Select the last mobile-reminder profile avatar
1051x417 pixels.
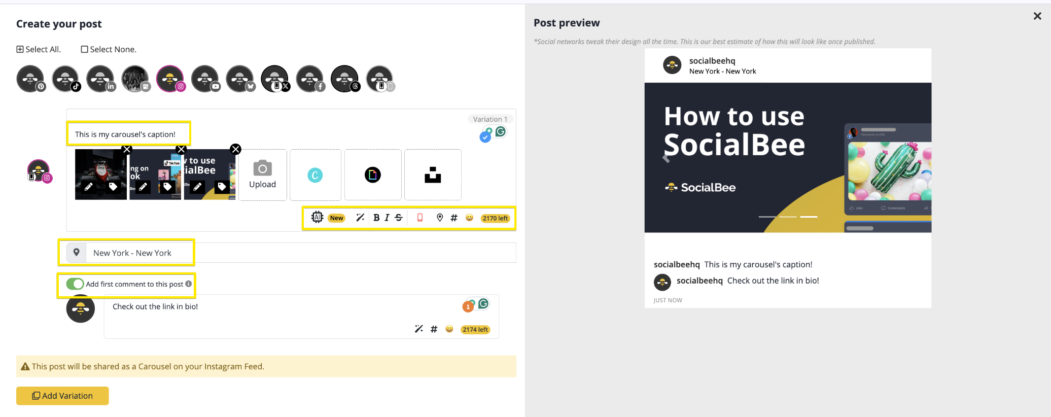point(380,79)
